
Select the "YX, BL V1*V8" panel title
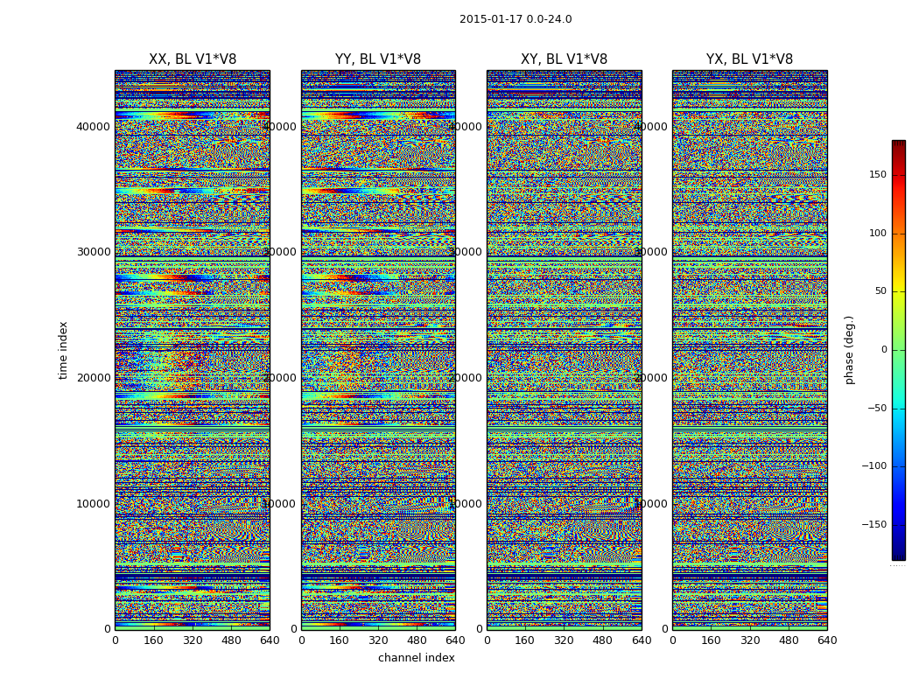(749, 59)
